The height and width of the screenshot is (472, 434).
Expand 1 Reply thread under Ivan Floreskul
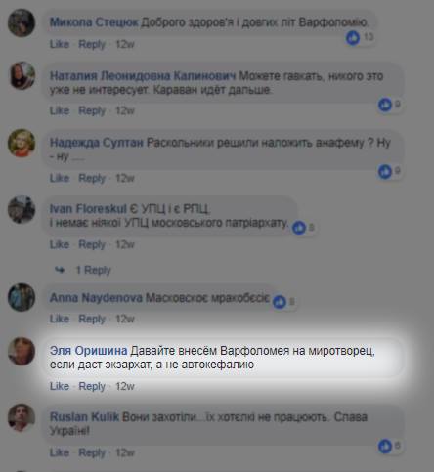click(94, 270)
